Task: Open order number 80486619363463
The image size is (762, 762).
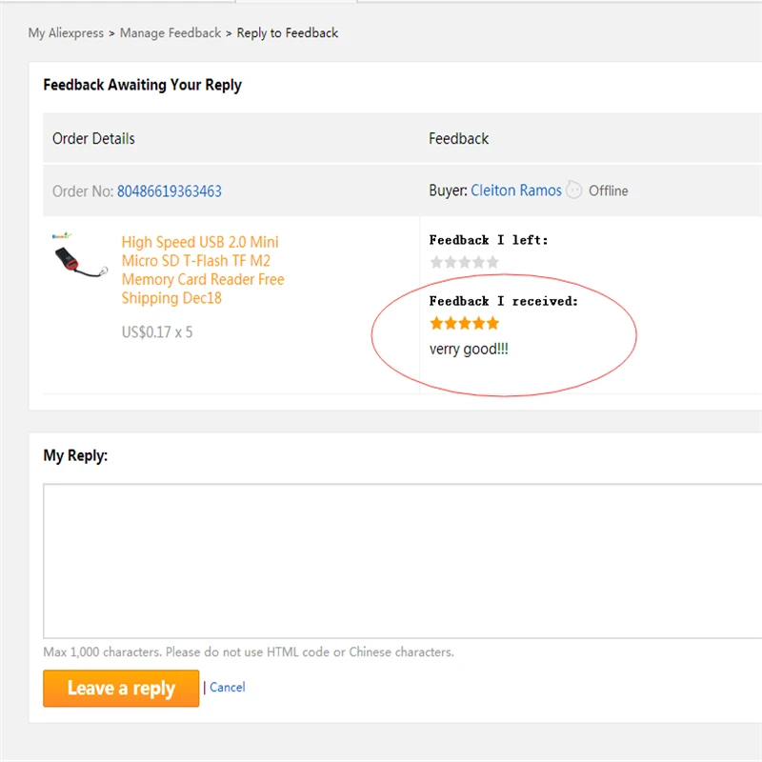Action: pos(170,191)
